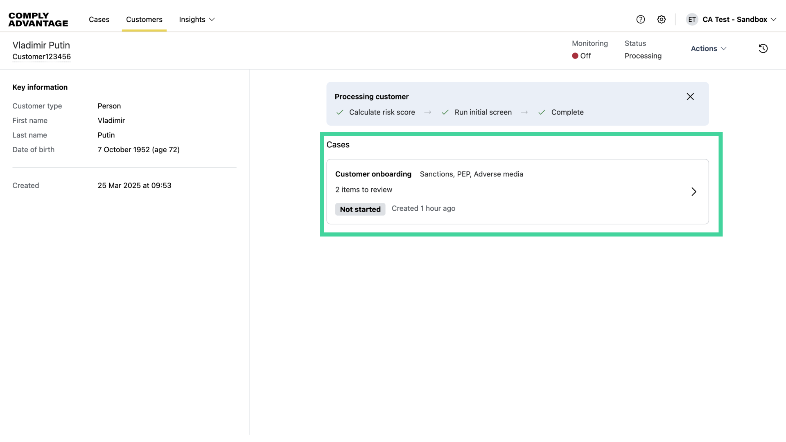This screenshot has height=442, width=786.
Task: Open the customer history clock icon
Action: pos(763,48)
